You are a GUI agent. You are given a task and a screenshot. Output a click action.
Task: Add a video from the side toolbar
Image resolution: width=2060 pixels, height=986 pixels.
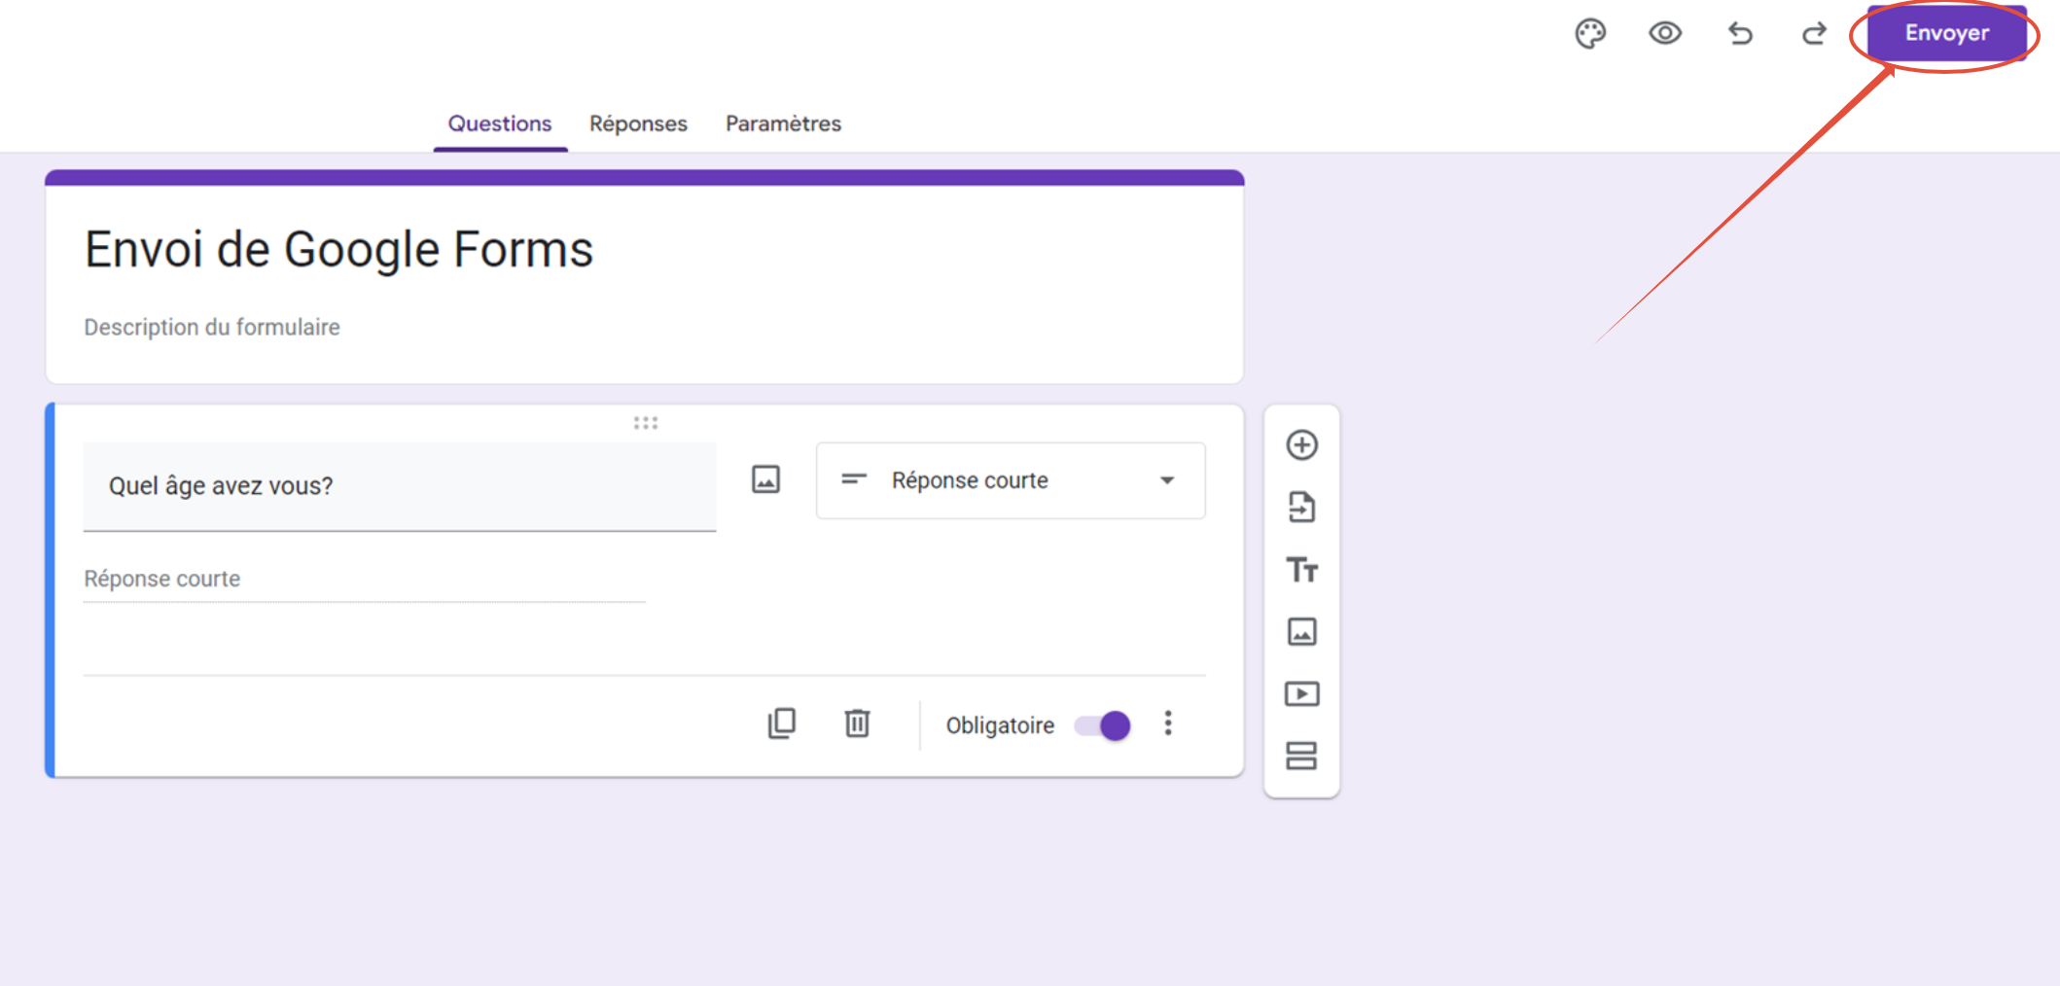[1301, 694]
